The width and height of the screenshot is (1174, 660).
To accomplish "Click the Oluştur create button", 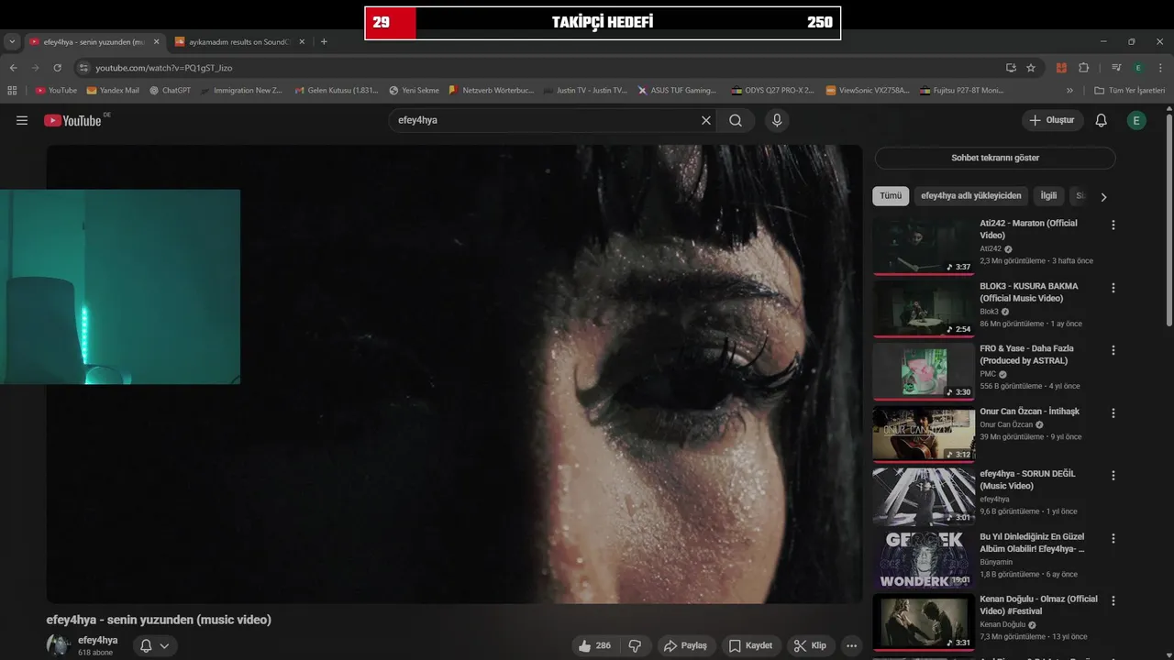I will tap(1053, 120).
